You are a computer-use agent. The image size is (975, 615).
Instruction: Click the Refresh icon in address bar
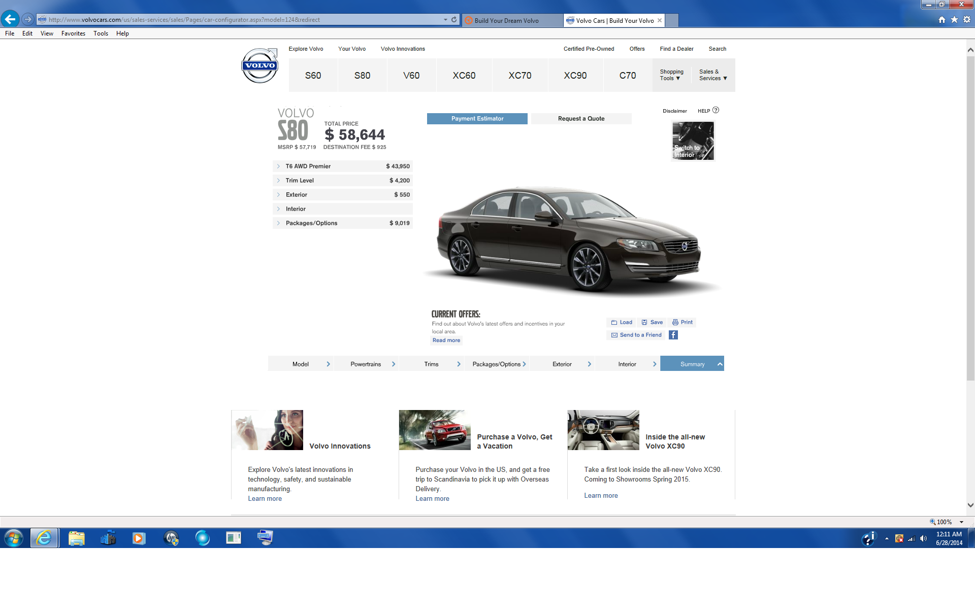click(x=454, y=20)
